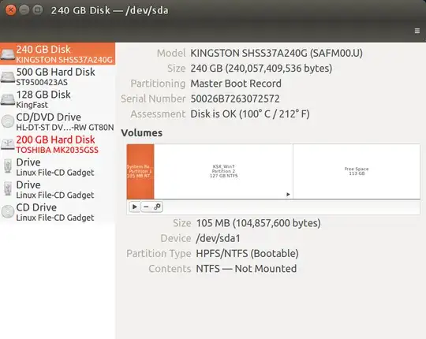Select System Reserved Partition 1 volume block
Viewport: 426px width, 339px height.
pyautogui.click(x=140, y=172)
